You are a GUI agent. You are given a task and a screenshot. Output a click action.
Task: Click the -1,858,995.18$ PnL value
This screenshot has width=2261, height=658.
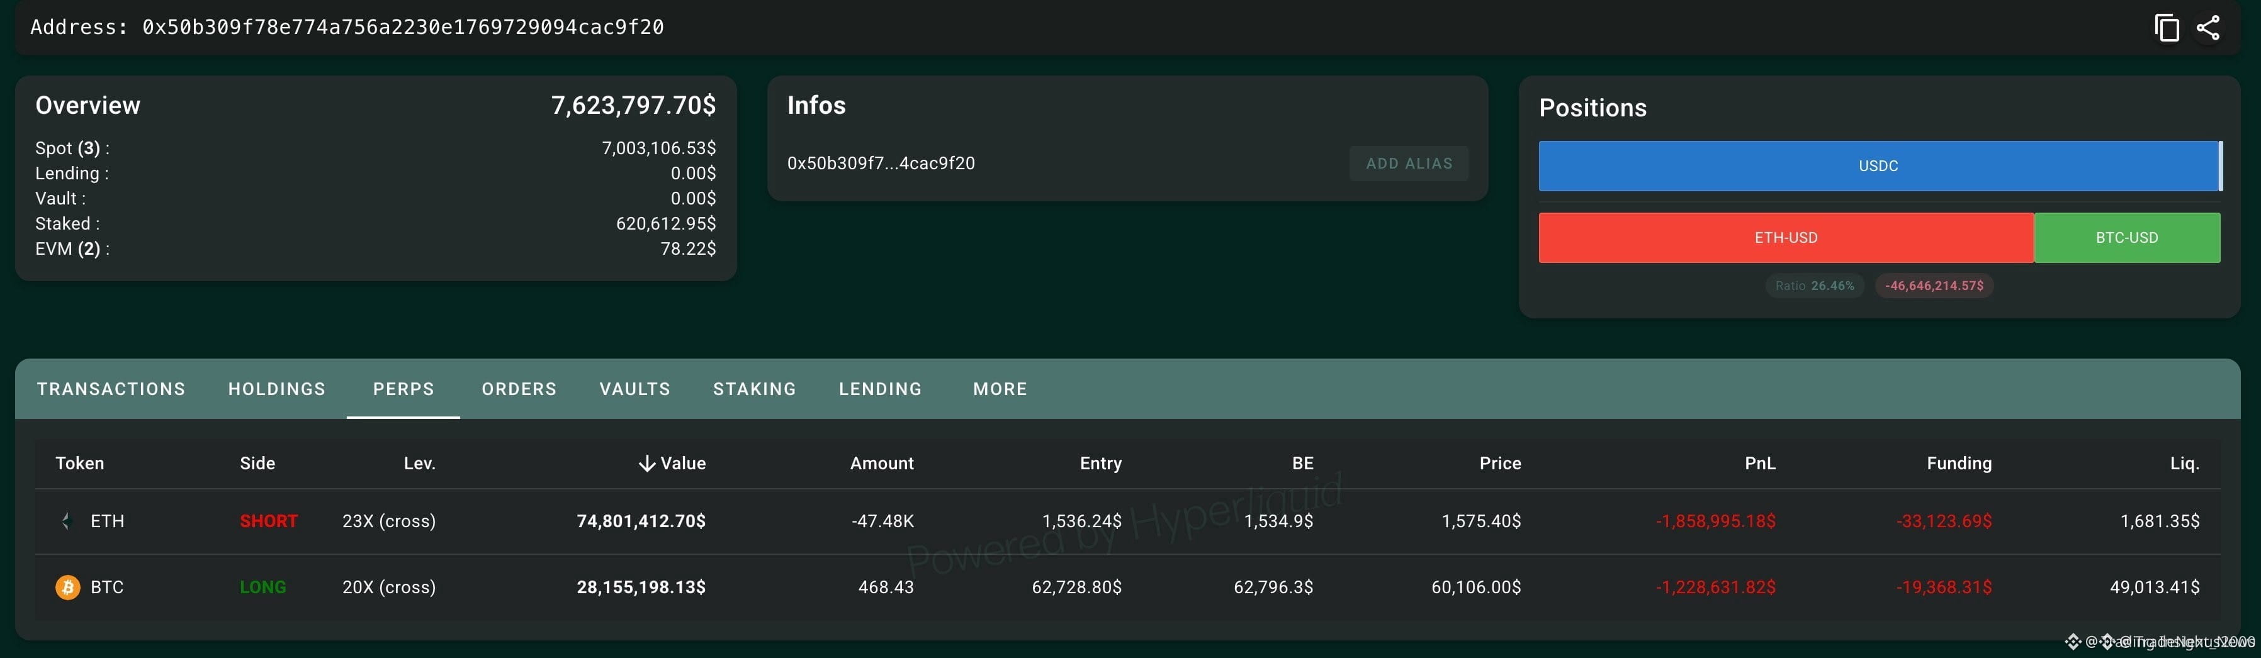1716,521
